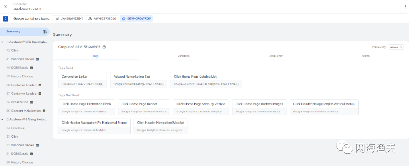Open the Conversion Linker fired tag card
Screen dimensions: 409x166
(x=83, y=80)
